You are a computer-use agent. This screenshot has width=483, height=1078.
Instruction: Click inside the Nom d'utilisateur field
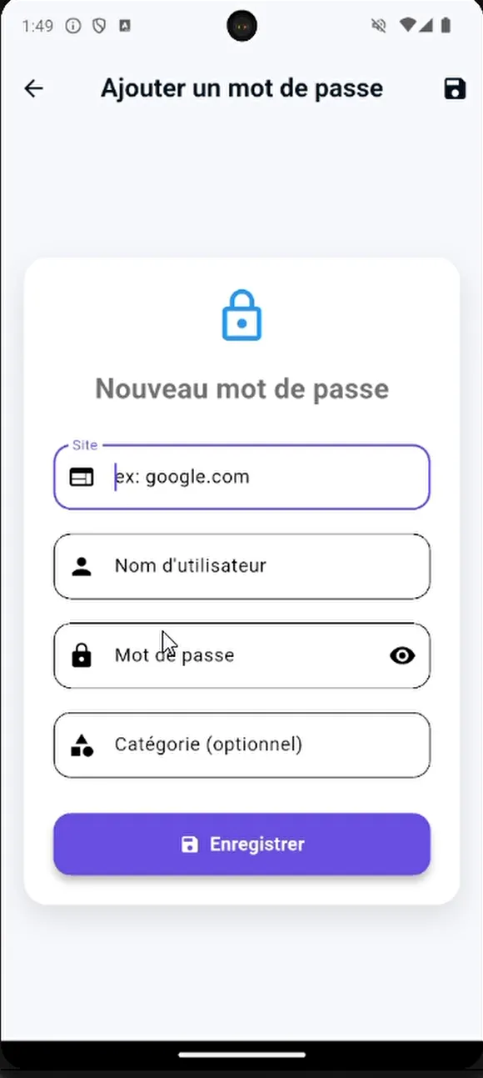[242, 566]
